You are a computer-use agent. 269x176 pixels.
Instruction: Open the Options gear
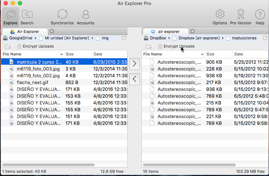(x=220, y=17)
